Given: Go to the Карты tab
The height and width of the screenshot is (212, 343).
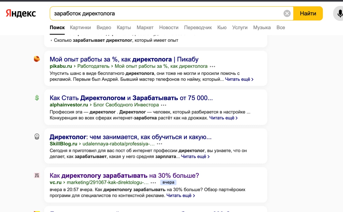Looking at the screenshot, I should (124, 27).
